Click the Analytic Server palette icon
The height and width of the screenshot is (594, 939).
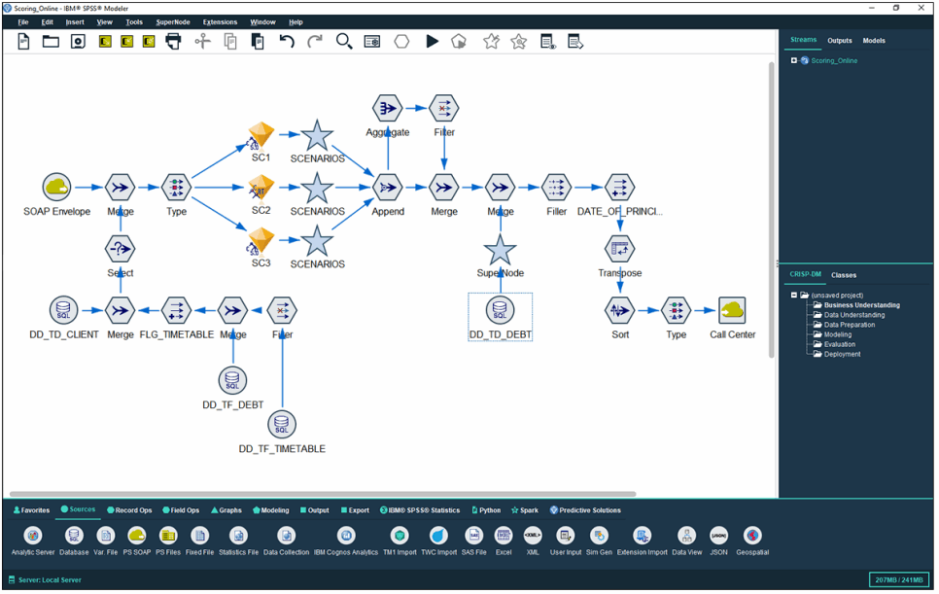[x=33, y=536]
